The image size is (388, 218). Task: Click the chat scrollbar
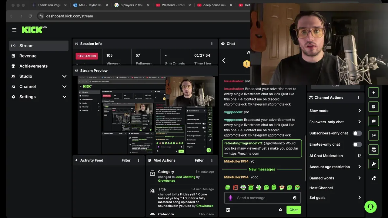305,157
